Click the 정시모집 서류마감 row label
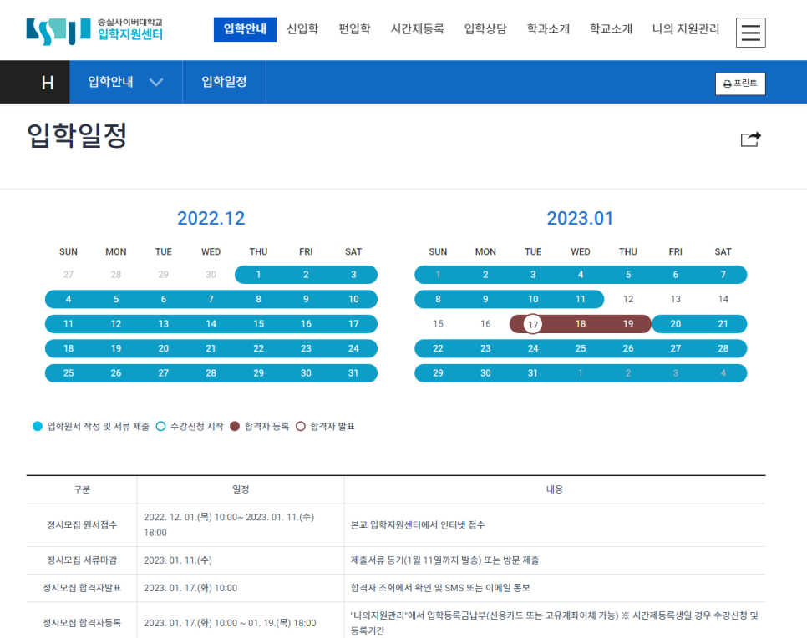 click(x=82, y=560)
